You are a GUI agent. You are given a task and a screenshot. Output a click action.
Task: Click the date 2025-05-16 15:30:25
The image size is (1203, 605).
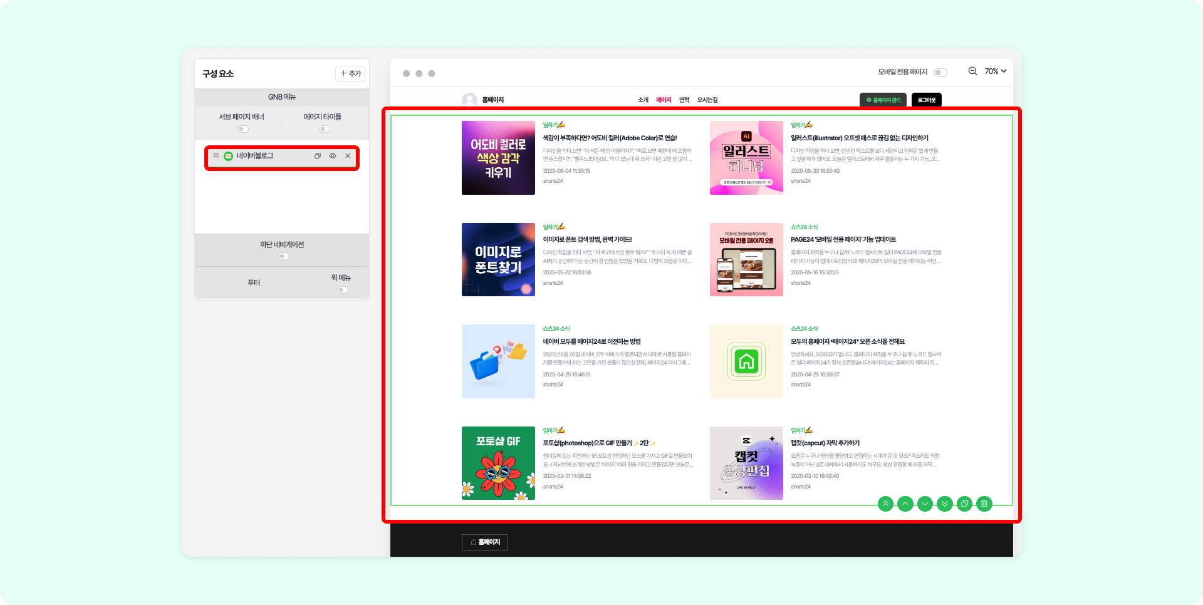[815, 272]
